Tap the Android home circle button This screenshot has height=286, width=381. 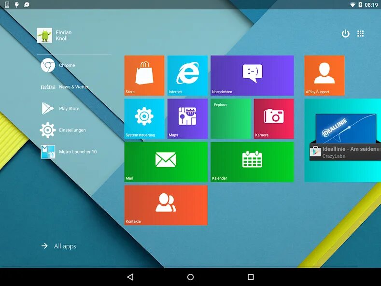(190, 277)
